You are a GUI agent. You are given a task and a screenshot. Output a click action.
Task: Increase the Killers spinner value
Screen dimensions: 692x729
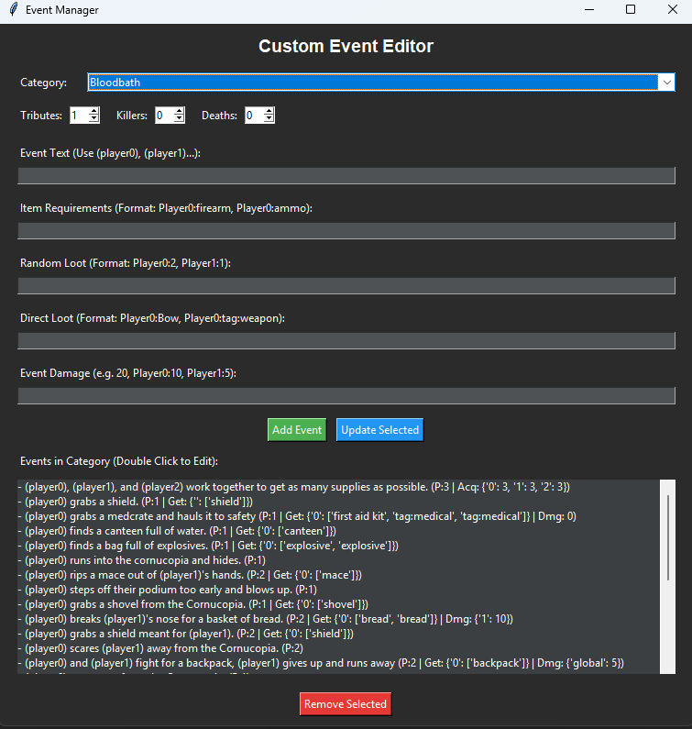180,112
